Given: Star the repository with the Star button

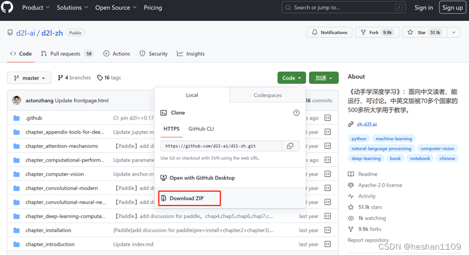Looking at the screenshot, I should (x=425, y=32).
